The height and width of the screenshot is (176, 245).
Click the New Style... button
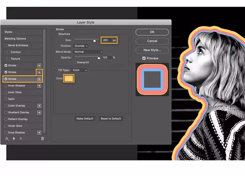pyautogui.click(x=152, y=50)
